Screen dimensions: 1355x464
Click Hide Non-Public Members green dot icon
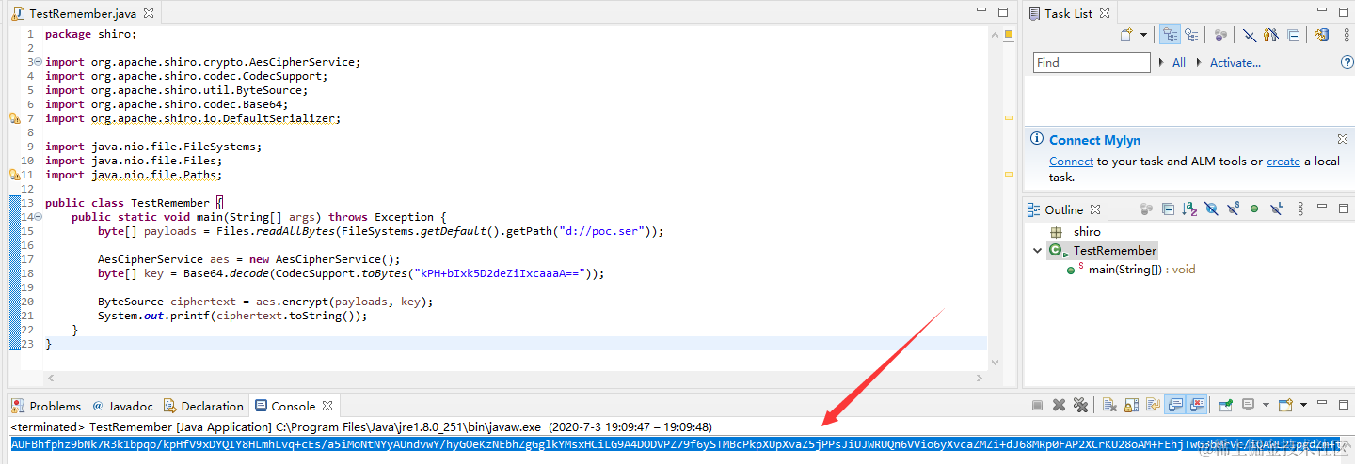[x=1254, y=209]
